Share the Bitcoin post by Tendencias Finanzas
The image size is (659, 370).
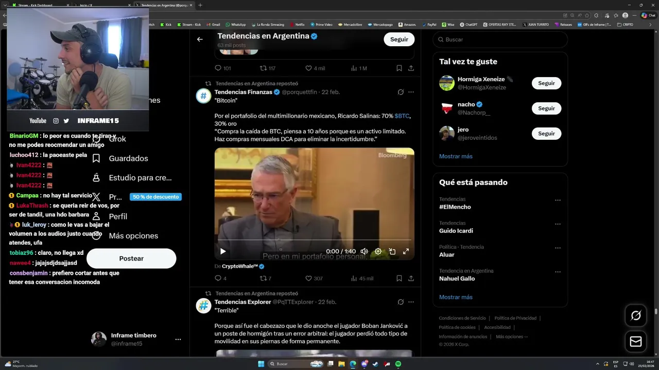[411, 279]
